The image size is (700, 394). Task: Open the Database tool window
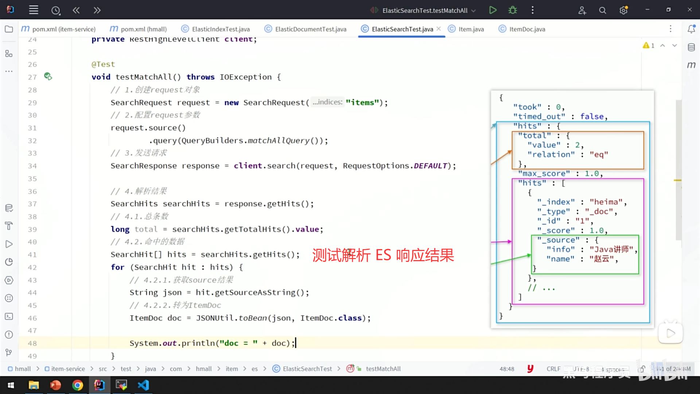pos(691,47)
